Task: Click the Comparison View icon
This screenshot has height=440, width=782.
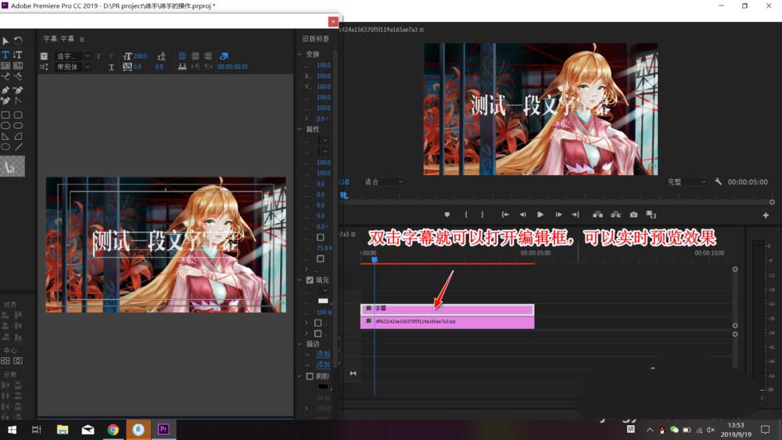Action: click(x=651, y=214)
